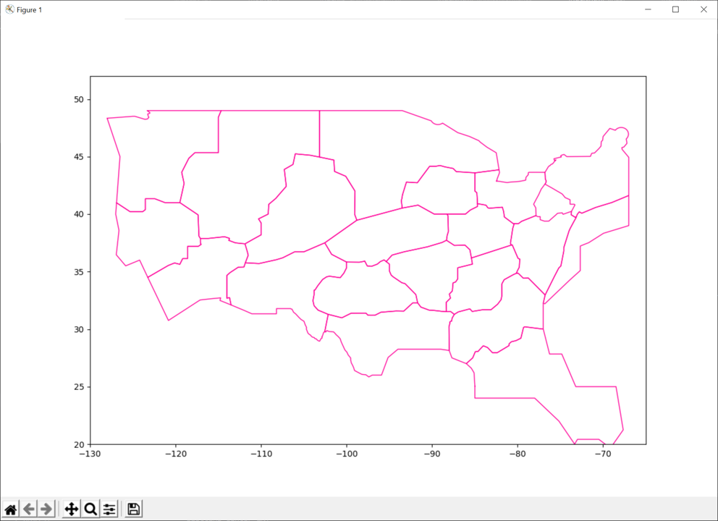
Task: Select the y-axis tick label 45
Action: coord(80,157)
